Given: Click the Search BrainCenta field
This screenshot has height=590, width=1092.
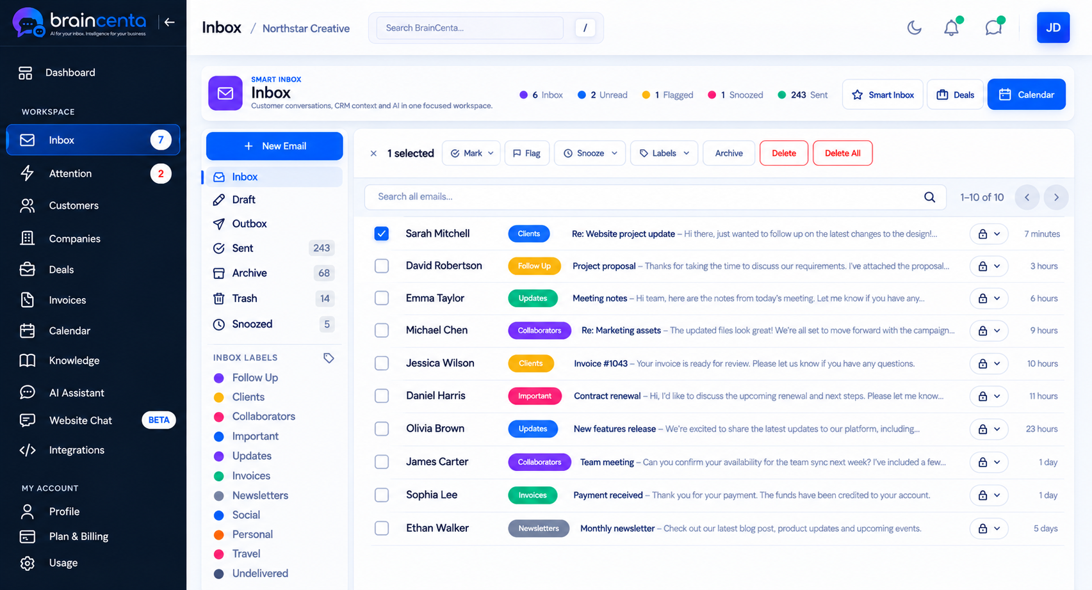Looking at the screenshot, I should coord(469,28).
